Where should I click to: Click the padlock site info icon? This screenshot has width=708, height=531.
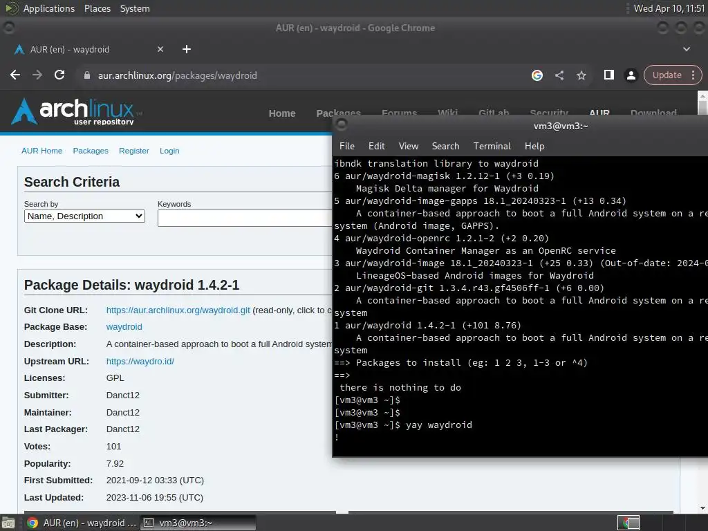87,75
